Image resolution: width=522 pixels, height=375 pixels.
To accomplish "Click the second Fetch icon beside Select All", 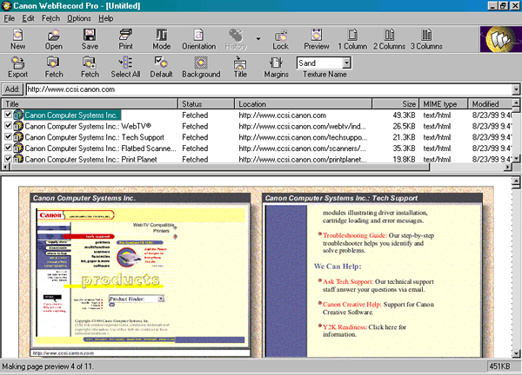I will pyautogui.click(x=90, y=67).
